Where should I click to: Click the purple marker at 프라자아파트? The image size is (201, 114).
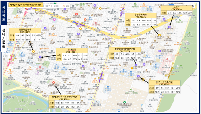(x=169, y=27)
